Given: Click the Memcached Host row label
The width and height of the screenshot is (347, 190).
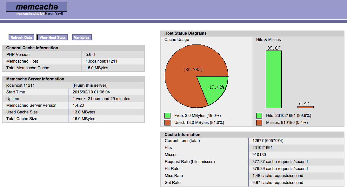Looking at the screenshot, I should pyautogui.click(x=22, y=61).
